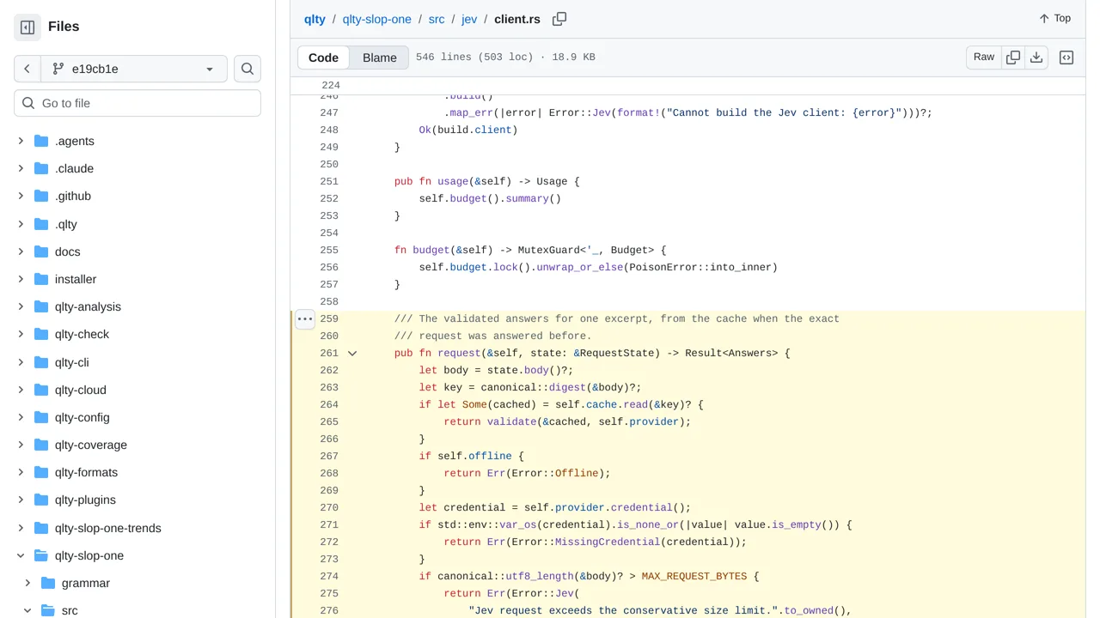This screenshot has width=1100, height=618.
Task: Expand the grammar folder chevron
Action: tap(27, 583)
